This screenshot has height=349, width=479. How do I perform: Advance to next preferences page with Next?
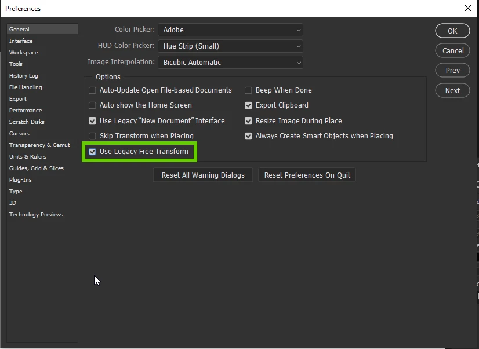[x=452, y=90]
